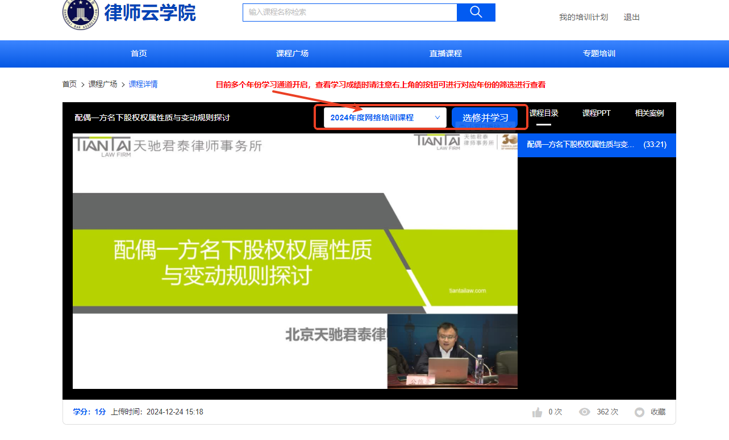
Task: Like the course with thumbs-up icon
Action: point(537,412)
